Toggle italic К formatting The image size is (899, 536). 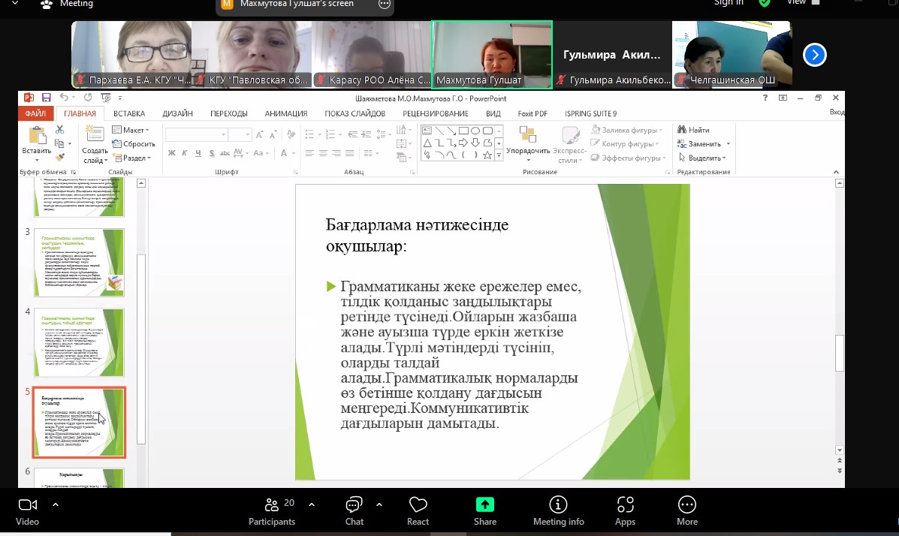click(186, 153)
